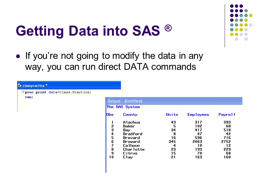Image resolution: width=258 pixels, height=193 pixels.
Task: Click 'data=Class.Practice;' in the code
Action: click(x=70, y=92)
